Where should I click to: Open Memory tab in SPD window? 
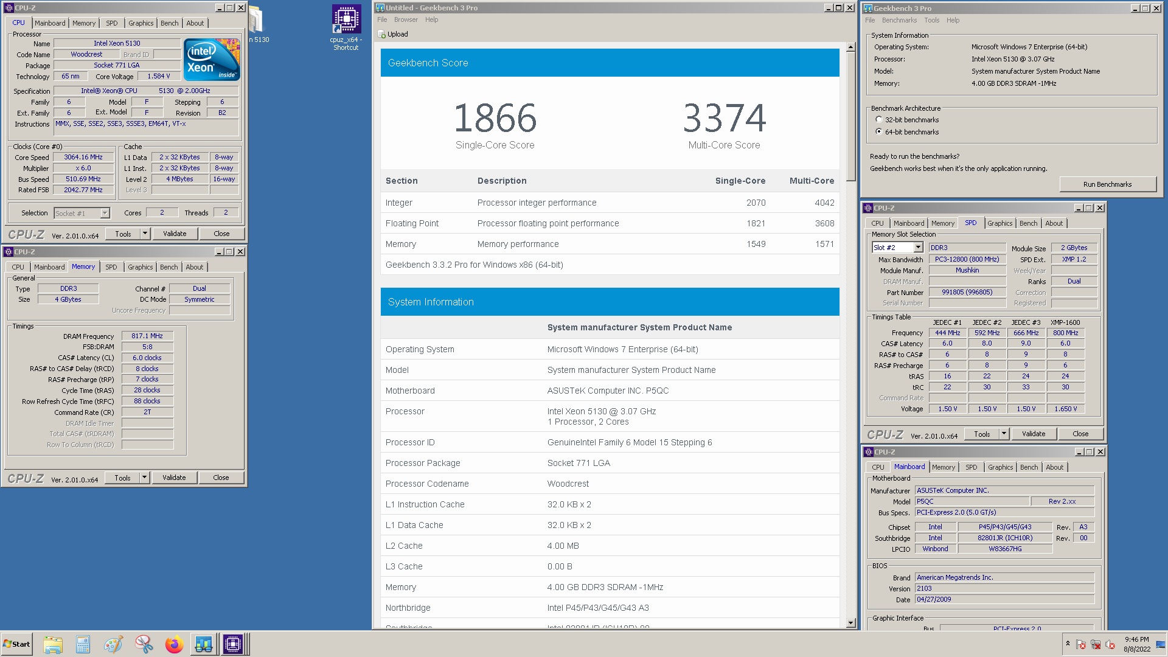(943, 223)
